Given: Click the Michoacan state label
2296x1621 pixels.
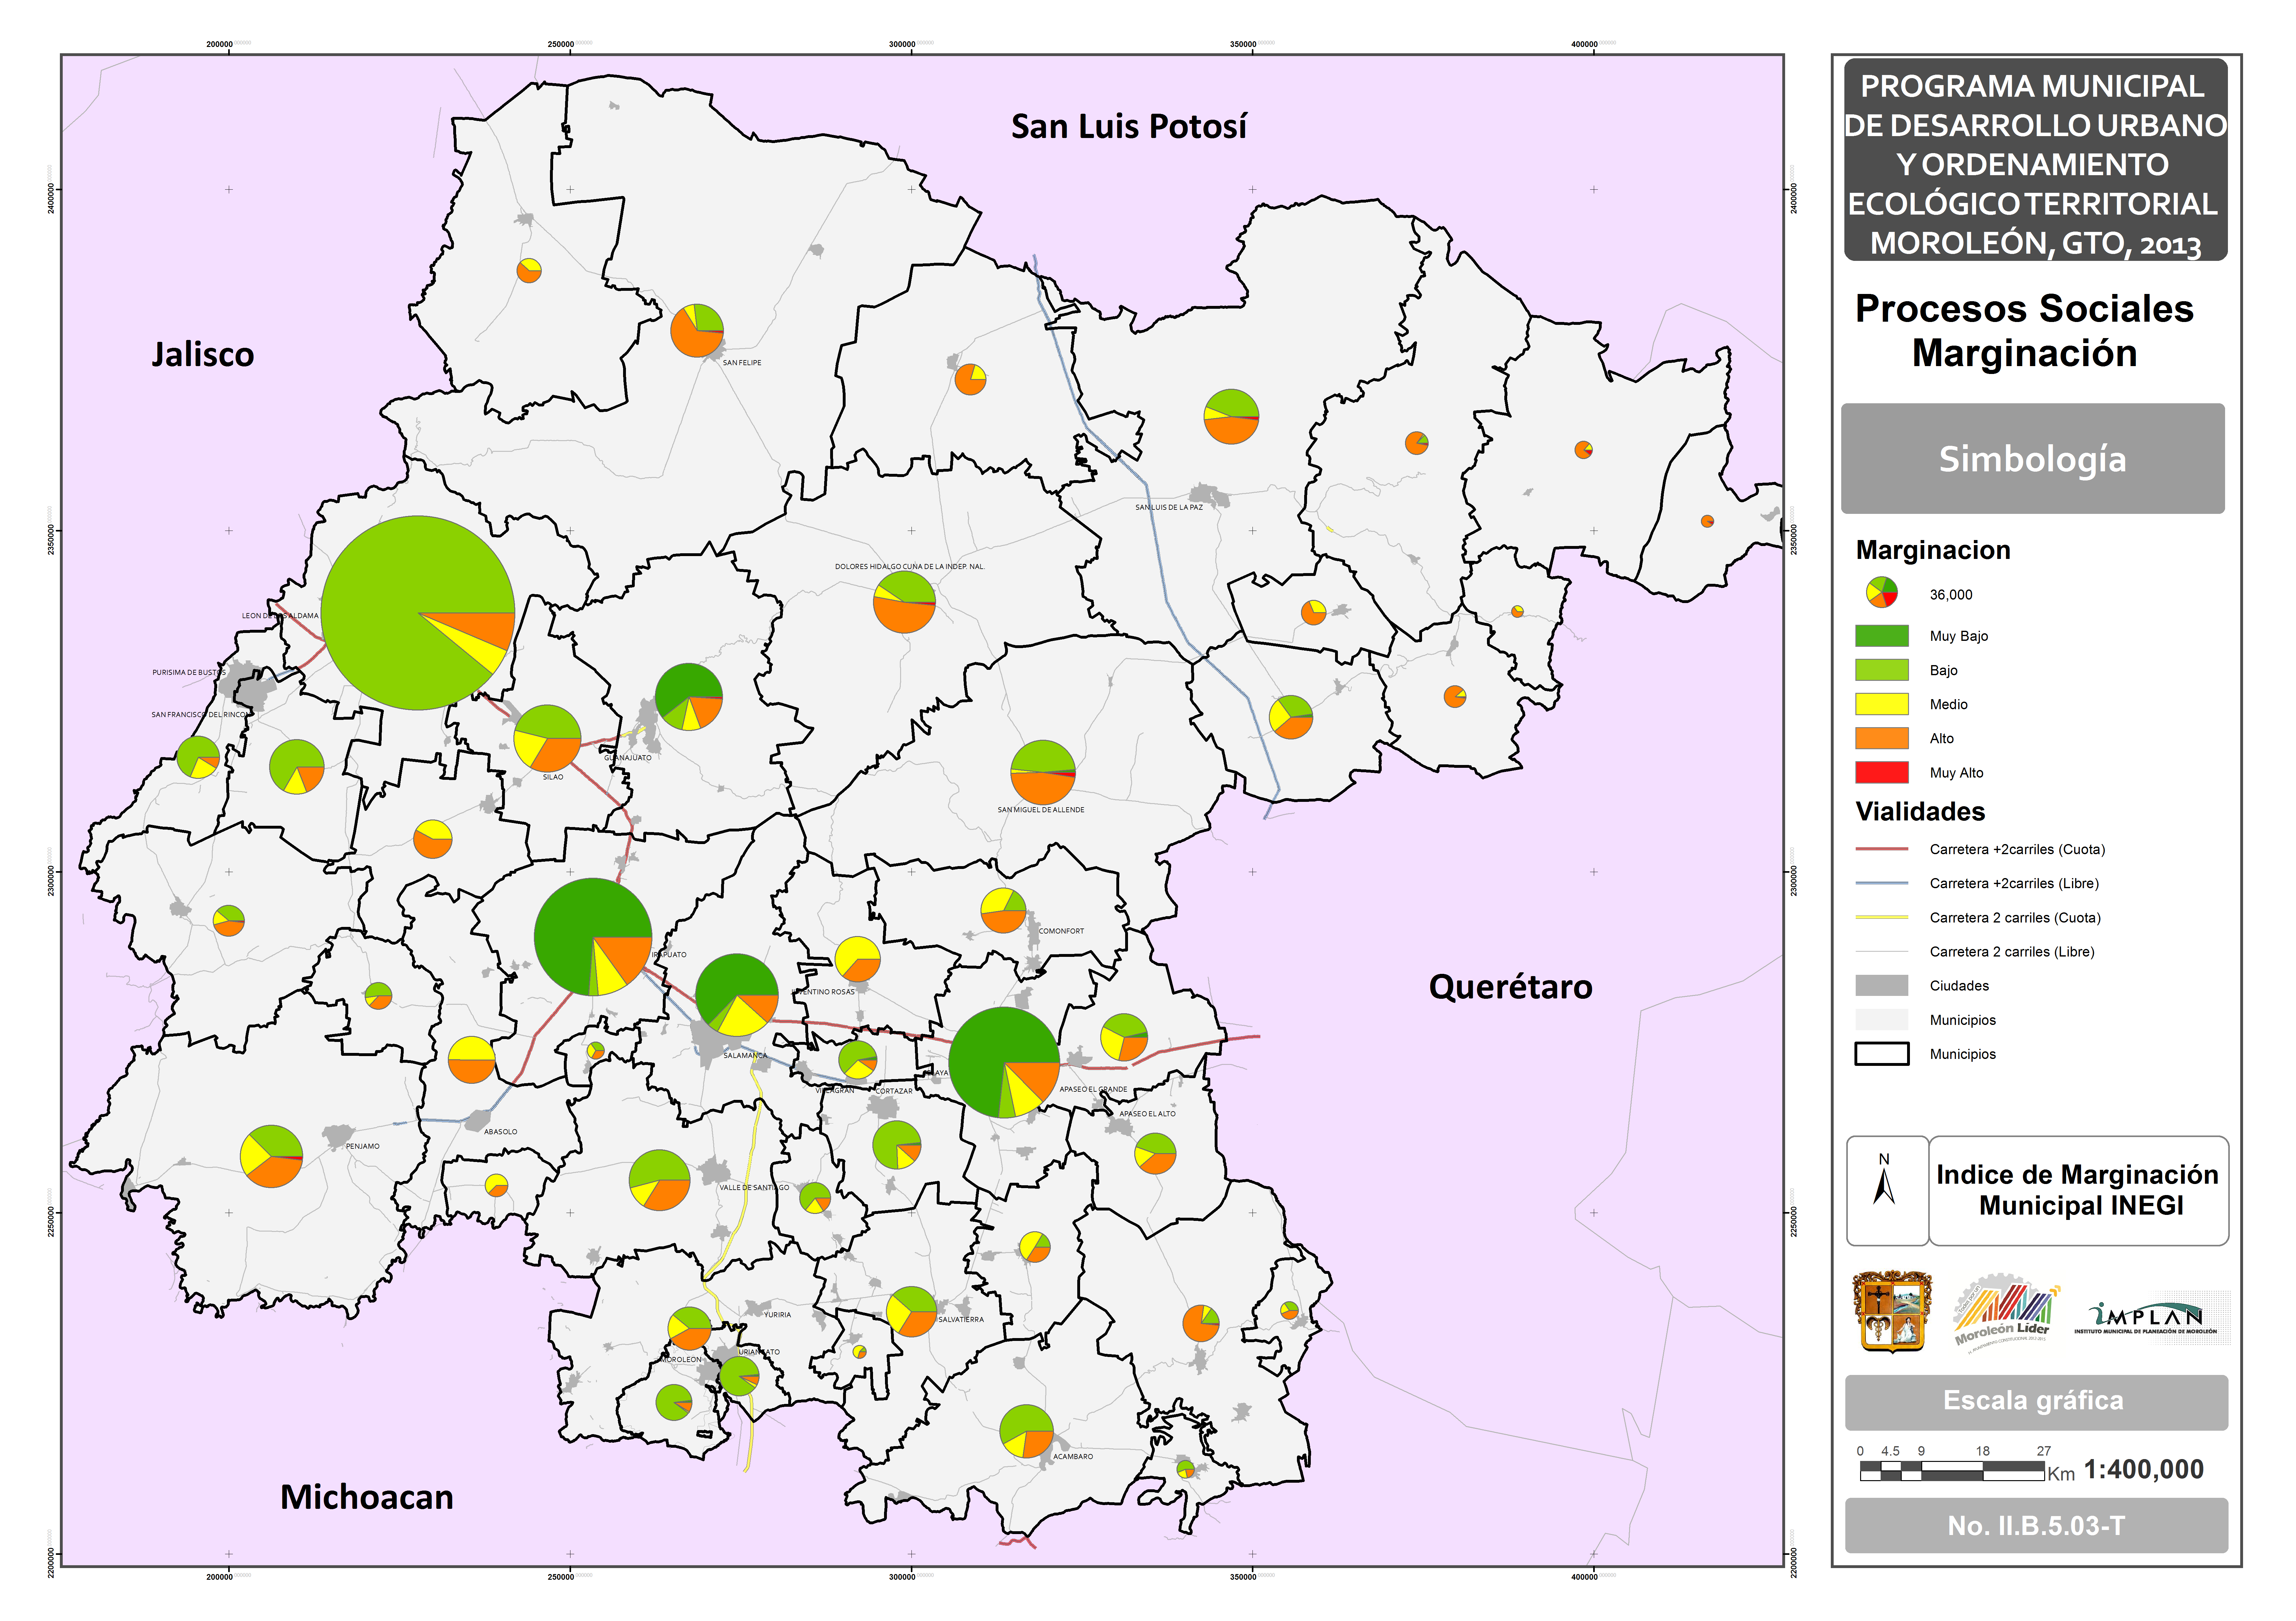Looking at the screenshot, I should (x=367, y=1497).
